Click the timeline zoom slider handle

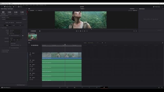102,43
